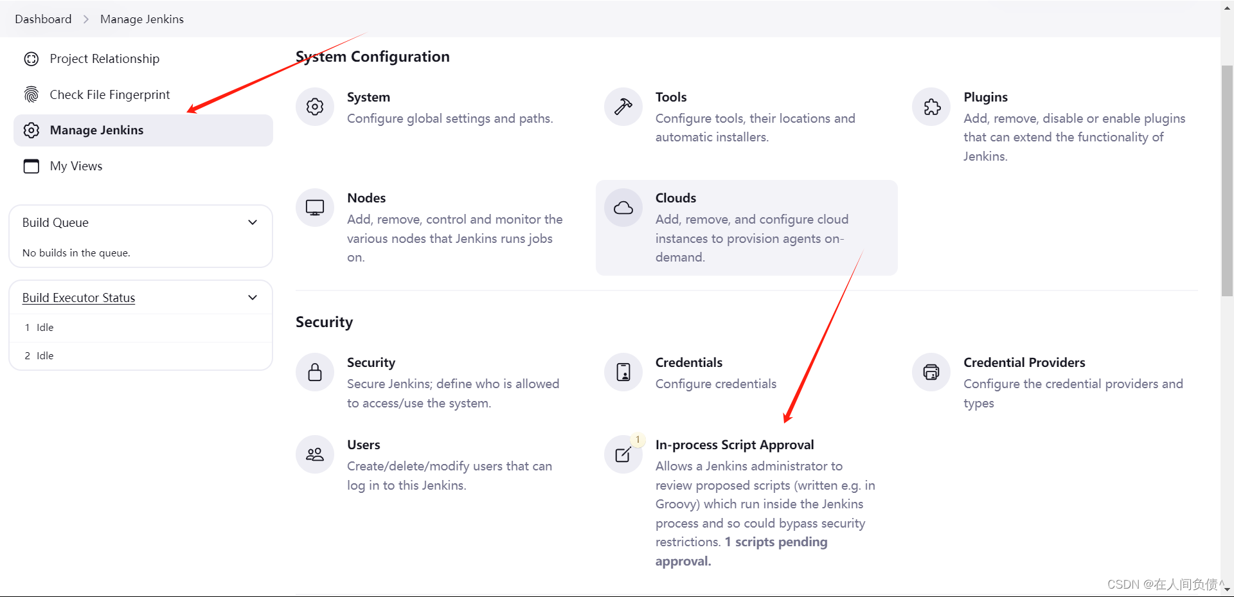Collapse the Build Executor Status panel
The width and height of the screenshot is (1234, 597).
click(x=253, y=298)
